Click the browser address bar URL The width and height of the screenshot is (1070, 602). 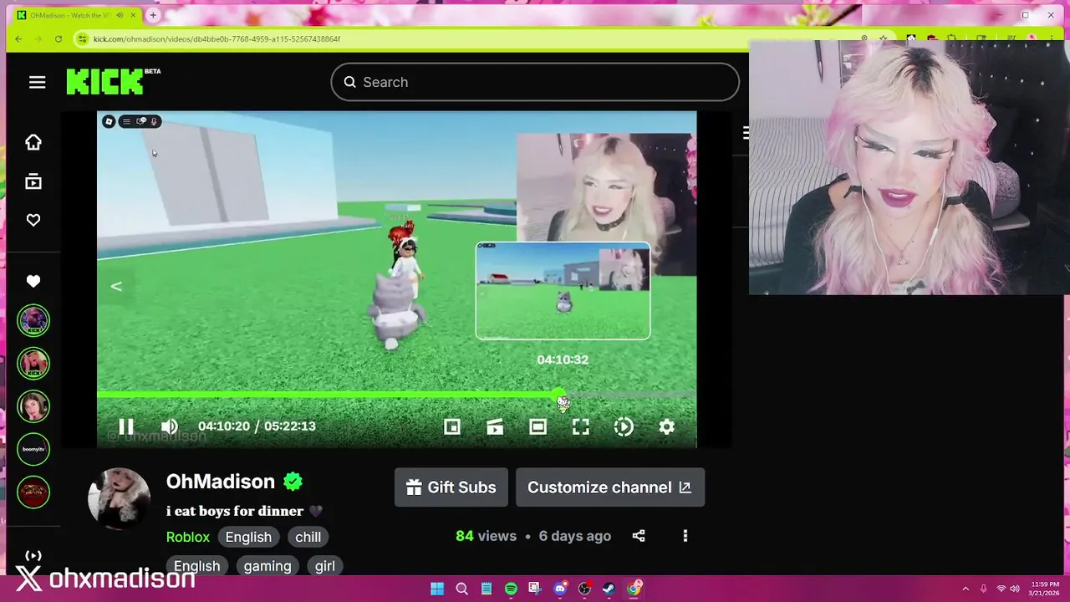coord(217,38)
